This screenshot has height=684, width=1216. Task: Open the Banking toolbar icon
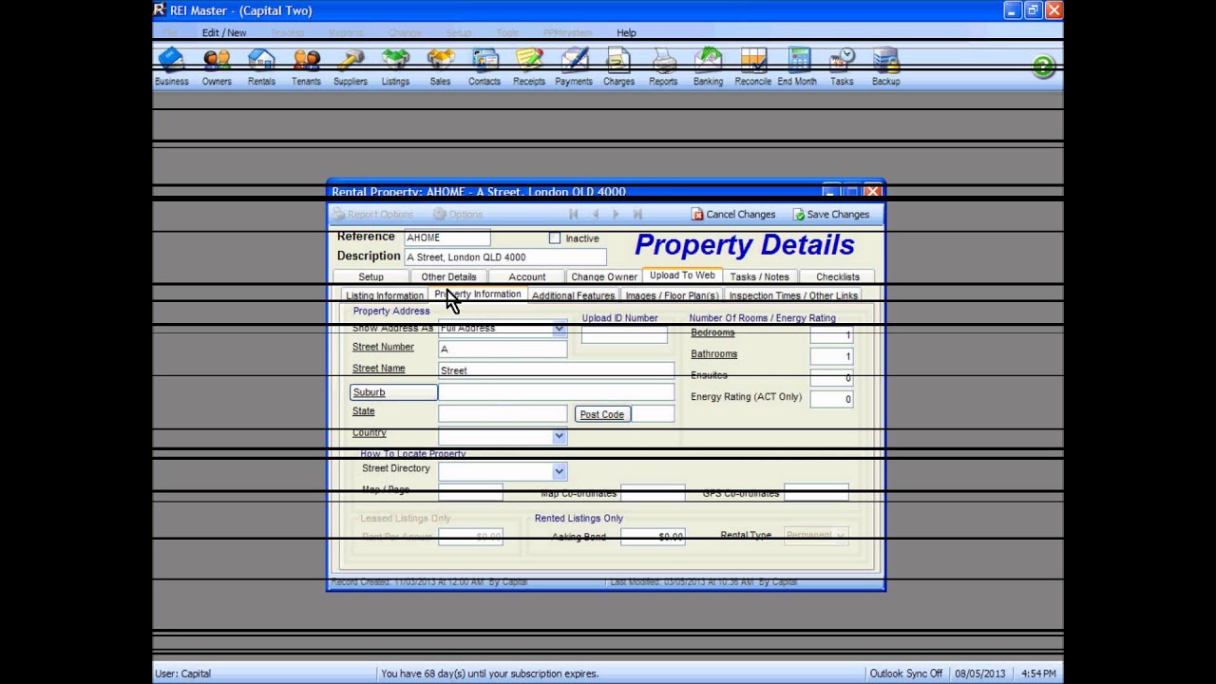pos(708,67)
